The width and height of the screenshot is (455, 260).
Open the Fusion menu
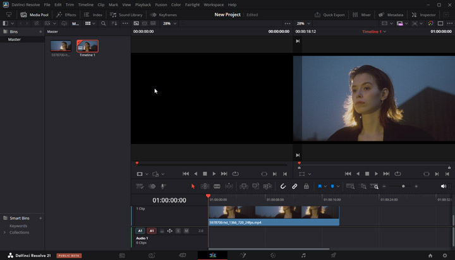click(x=161, y=4)
